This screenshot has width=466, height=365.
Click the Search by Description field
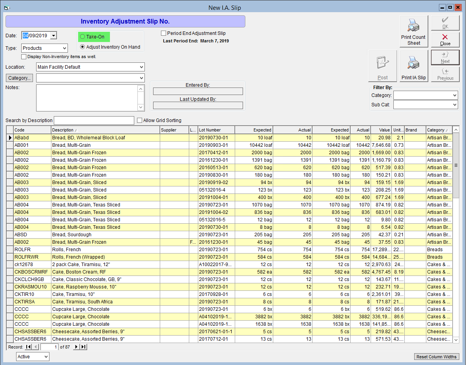pos(94,120)
